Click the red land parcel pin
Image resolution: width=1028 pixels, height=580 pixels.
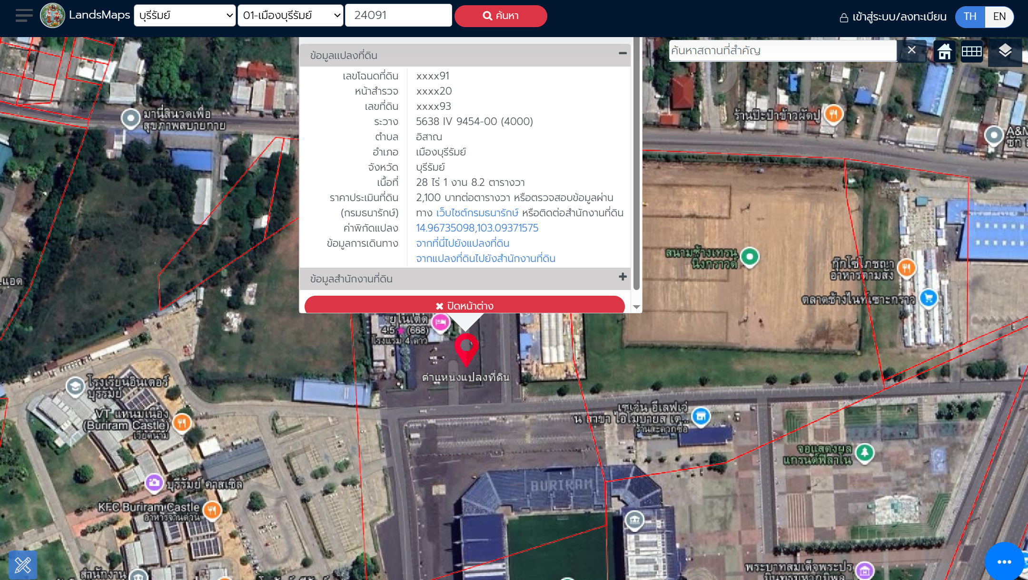466,348
